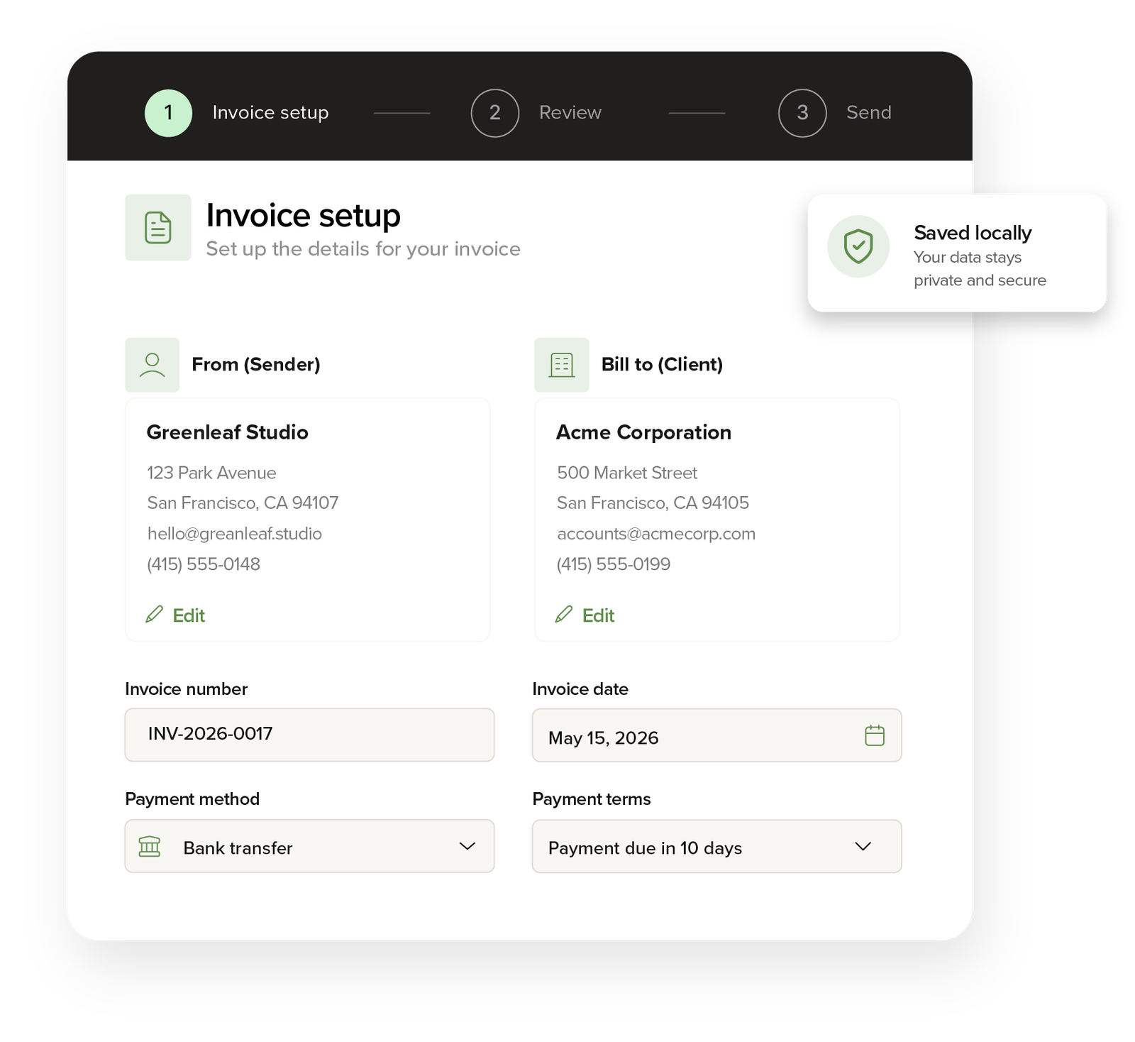Click the Acme Corporation company name

[643, 432]
